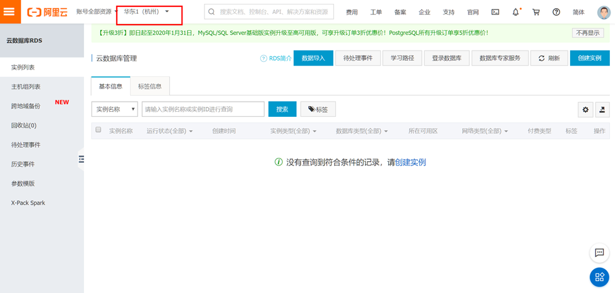Open the notifications bell
Image resolution: width=615 pixels, height=293 pixels.
coord(516,12)
